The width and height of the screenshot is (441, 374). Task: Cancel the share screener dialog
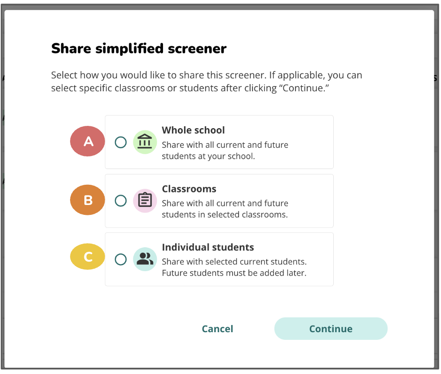(217, 329)
